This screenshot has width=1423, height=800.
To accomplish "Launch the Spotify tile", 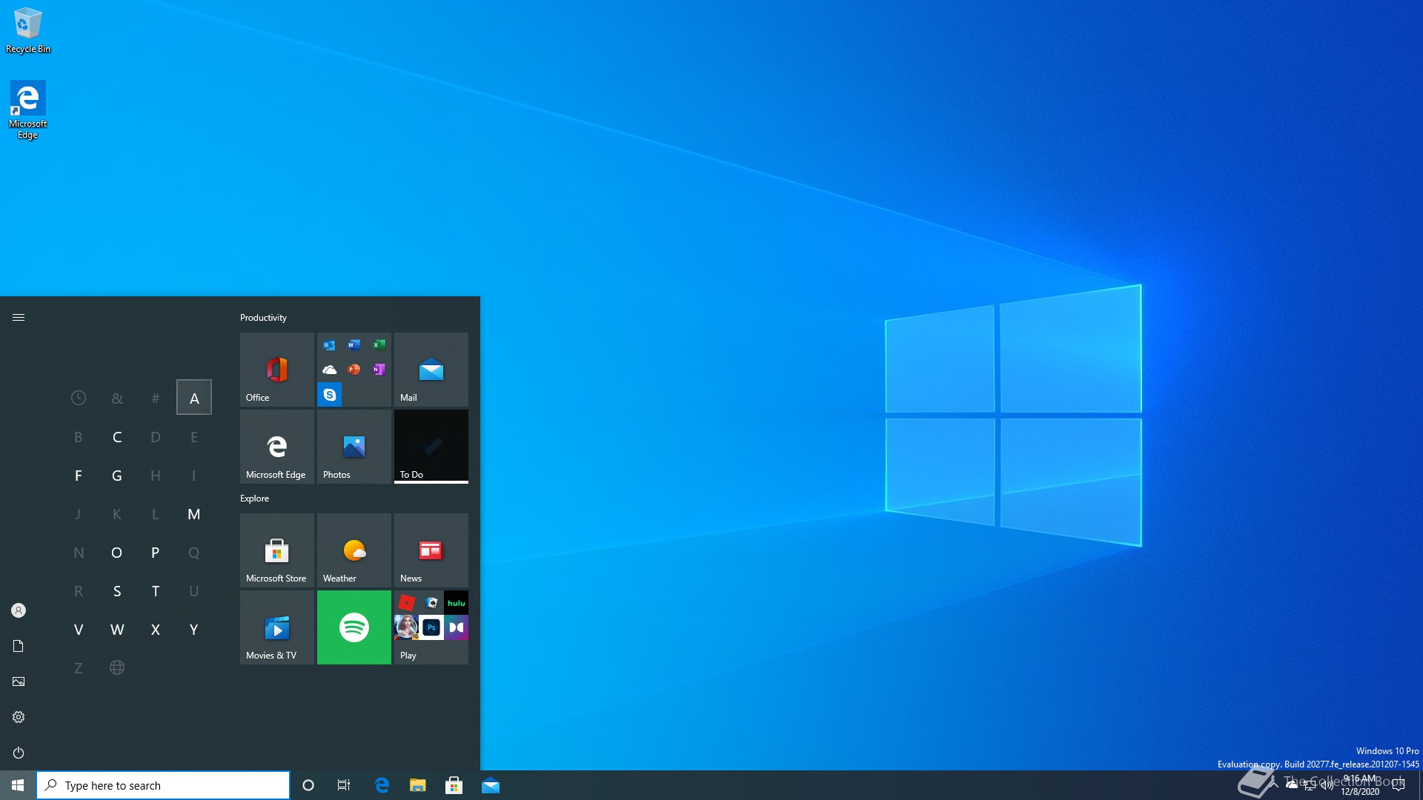I will pyautogui.click(x=354, y=627).
